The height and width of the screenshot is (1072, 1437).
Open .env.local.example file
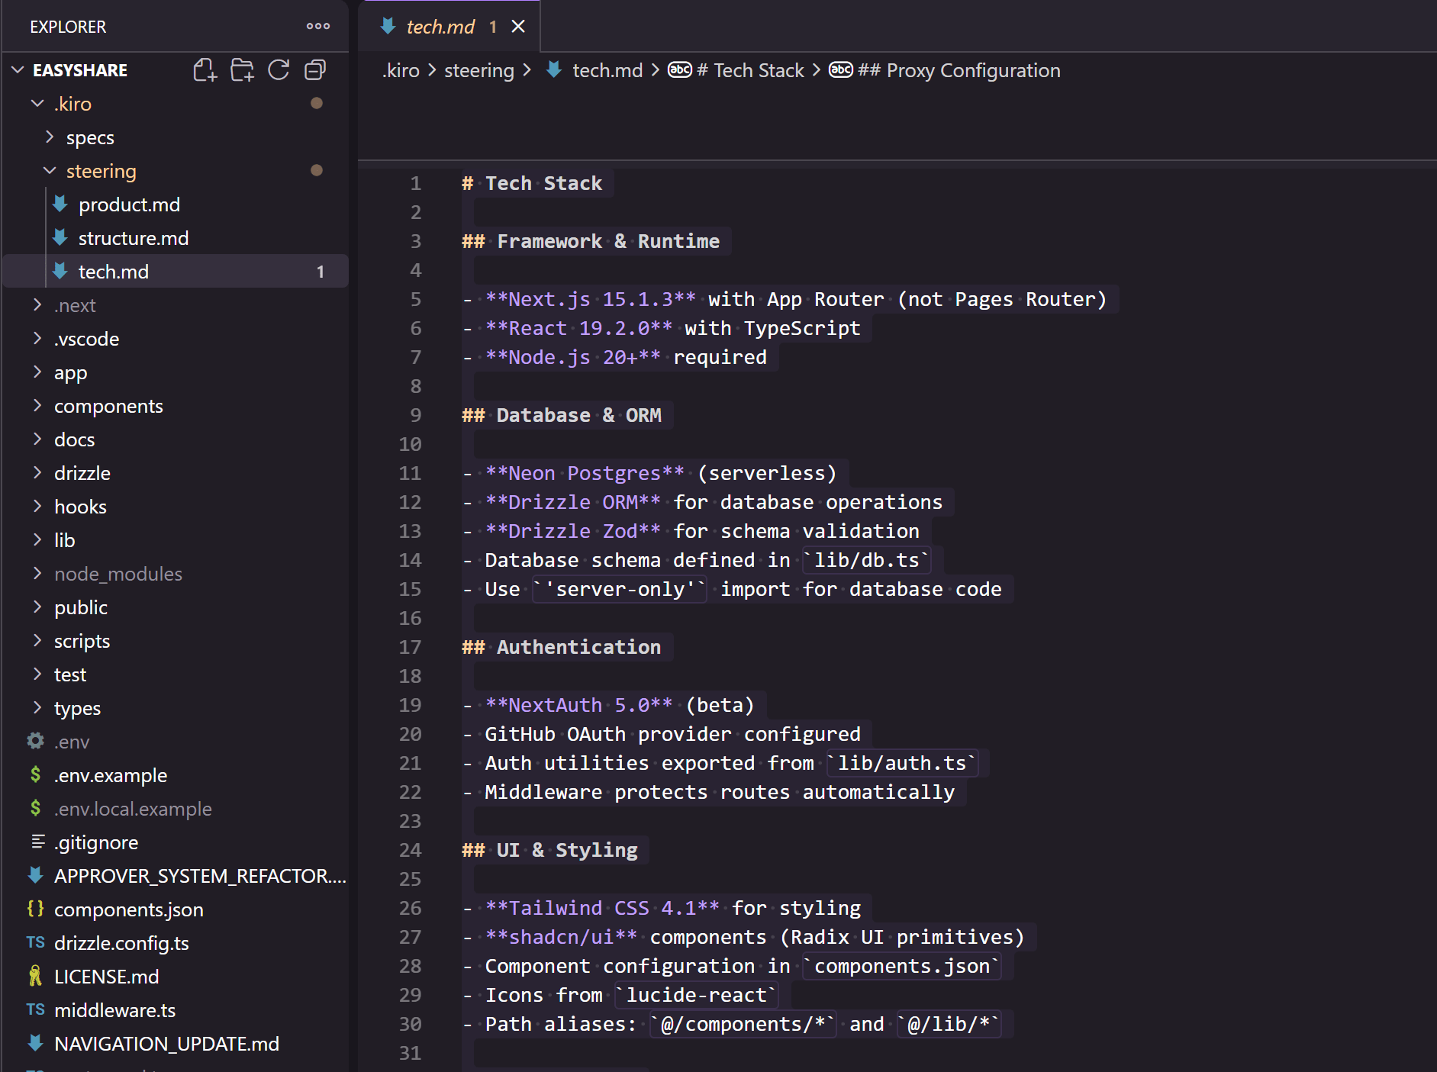175,809
